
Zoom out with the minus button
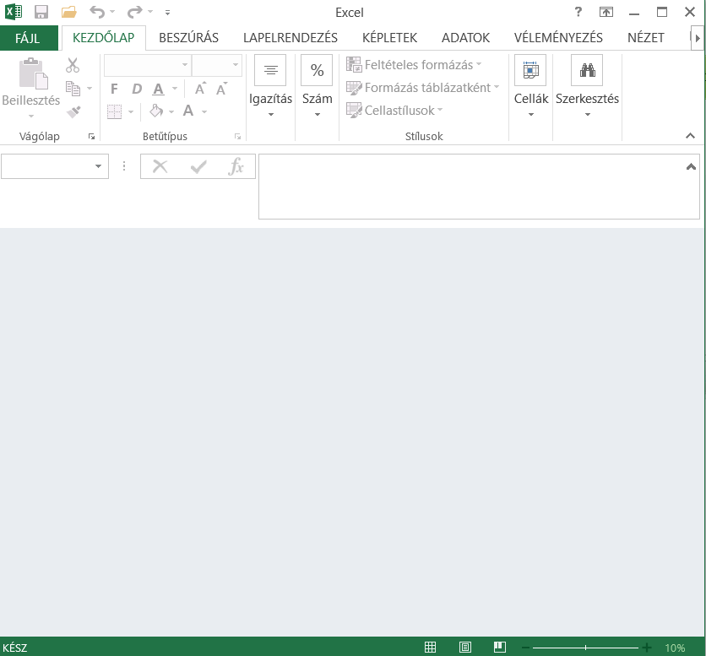(x=525, y=648)
